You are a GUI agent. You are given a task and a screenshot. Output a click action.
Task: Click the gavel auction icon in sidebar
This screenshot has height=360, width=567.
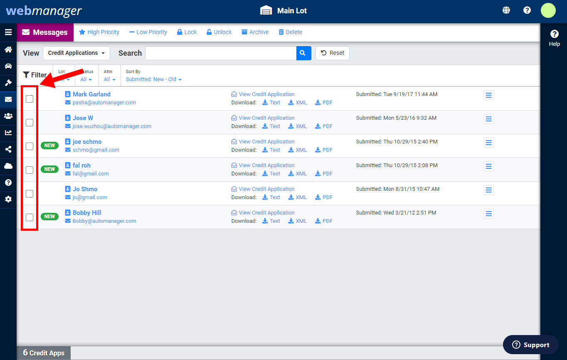(8, 83)
